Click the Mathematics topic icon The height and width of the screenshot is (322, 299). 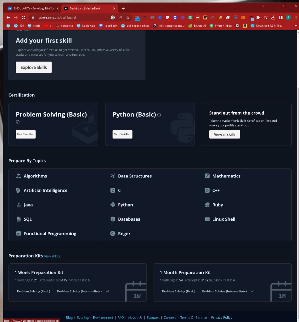[207, 176]
